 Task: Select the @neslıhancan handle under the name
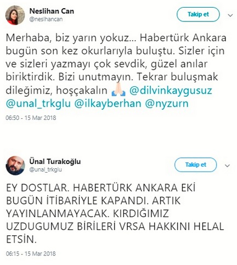pyautogui.click(x=46, y=19)
